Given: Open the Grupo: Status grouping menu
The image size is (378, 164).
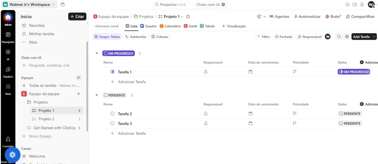Looking at the screenshot, I should click(x=107, y=36).
